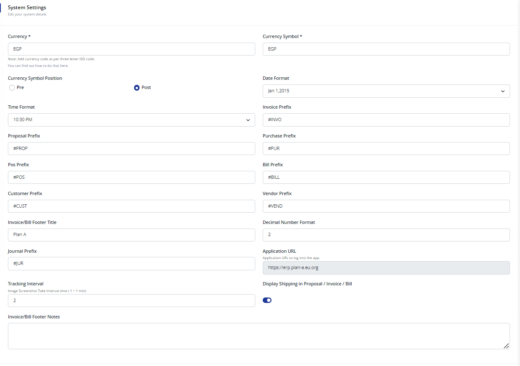This screenshot has height=366, width=520.
Task: Focus the Invoice/Bill Footer Title field
Action: tap(131, 235)
